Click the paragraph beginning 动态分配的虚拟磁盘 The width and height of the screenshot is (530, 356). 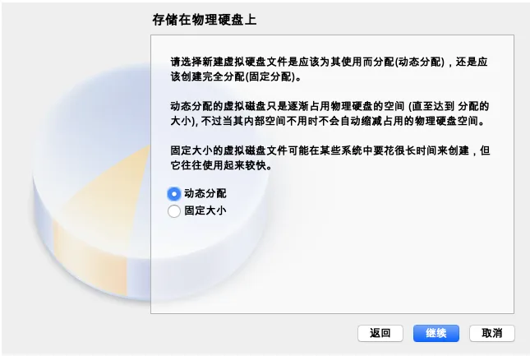pos(330,113)
